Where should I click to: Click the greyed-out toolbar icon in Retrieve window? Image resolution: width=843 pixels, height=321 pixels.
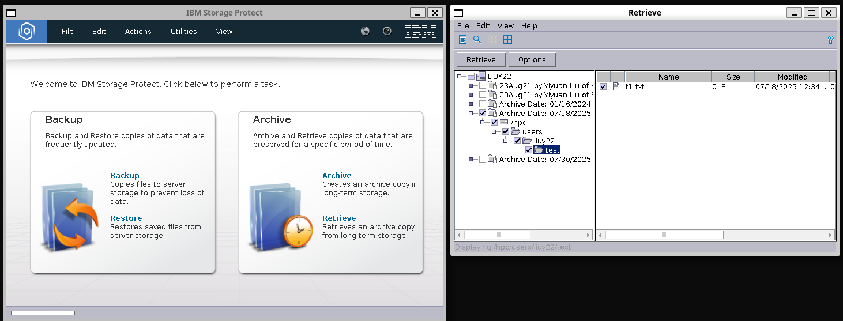(x=492, y=40)
